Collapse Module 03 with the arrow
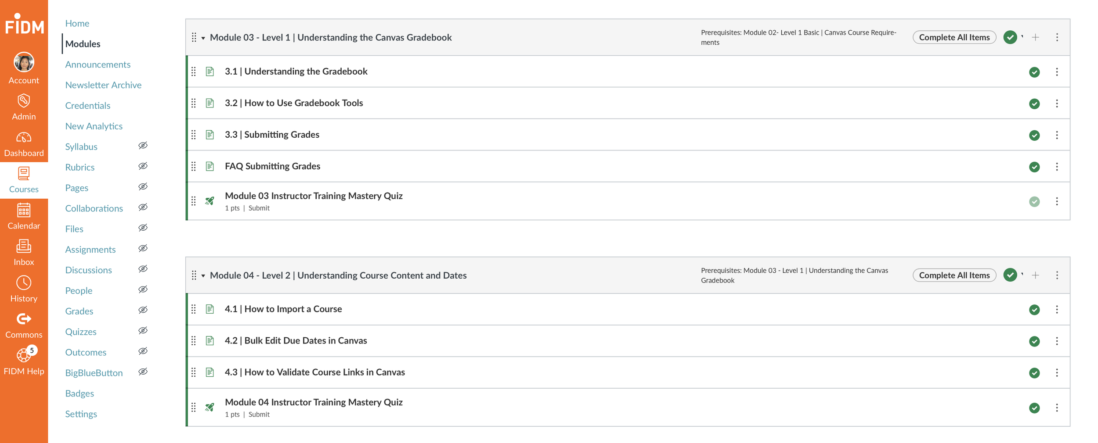1098x443 pixels. [x=203, y=38]
